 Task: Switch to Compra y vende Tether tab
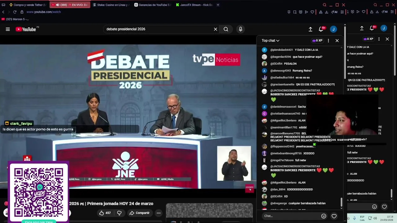coord(28,5)
